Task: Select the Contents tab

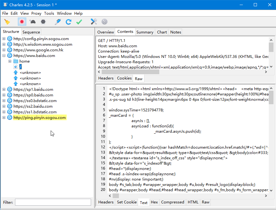Action: [x=125, y=32]
